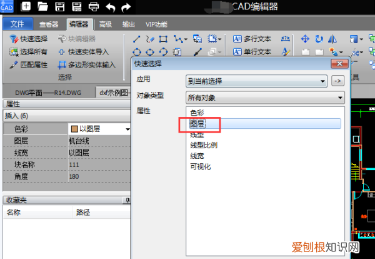Click 单行文本 single-line text tool
The height and width of the screenshot is (259, 375).
tap(252, 52)
